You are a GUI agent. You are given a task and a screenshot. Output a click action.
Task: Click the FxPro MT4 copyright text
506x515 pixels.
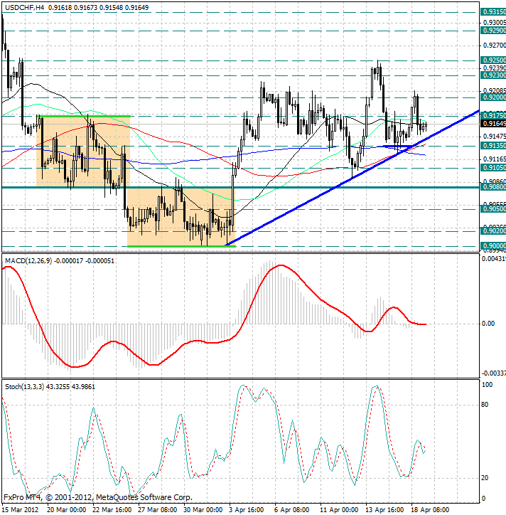click(x=97, y=497)
